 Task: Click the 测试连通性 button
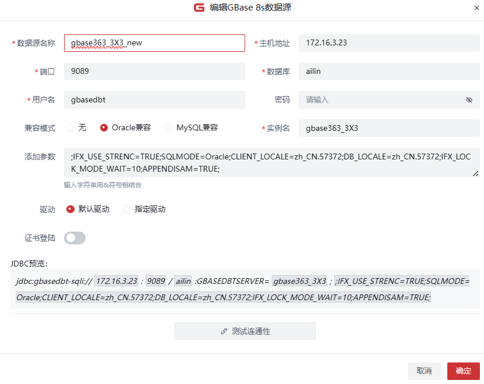pos(245,331)
